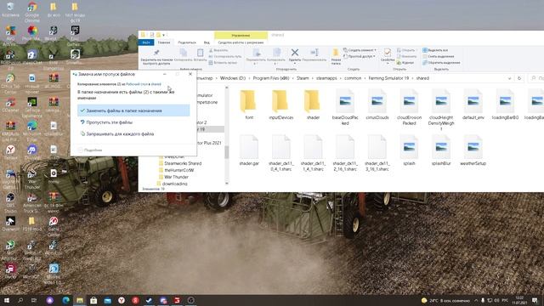Follow the 'shared' destination link in dialog
This screenshot has width=544, height=306.
pos(156,84)
